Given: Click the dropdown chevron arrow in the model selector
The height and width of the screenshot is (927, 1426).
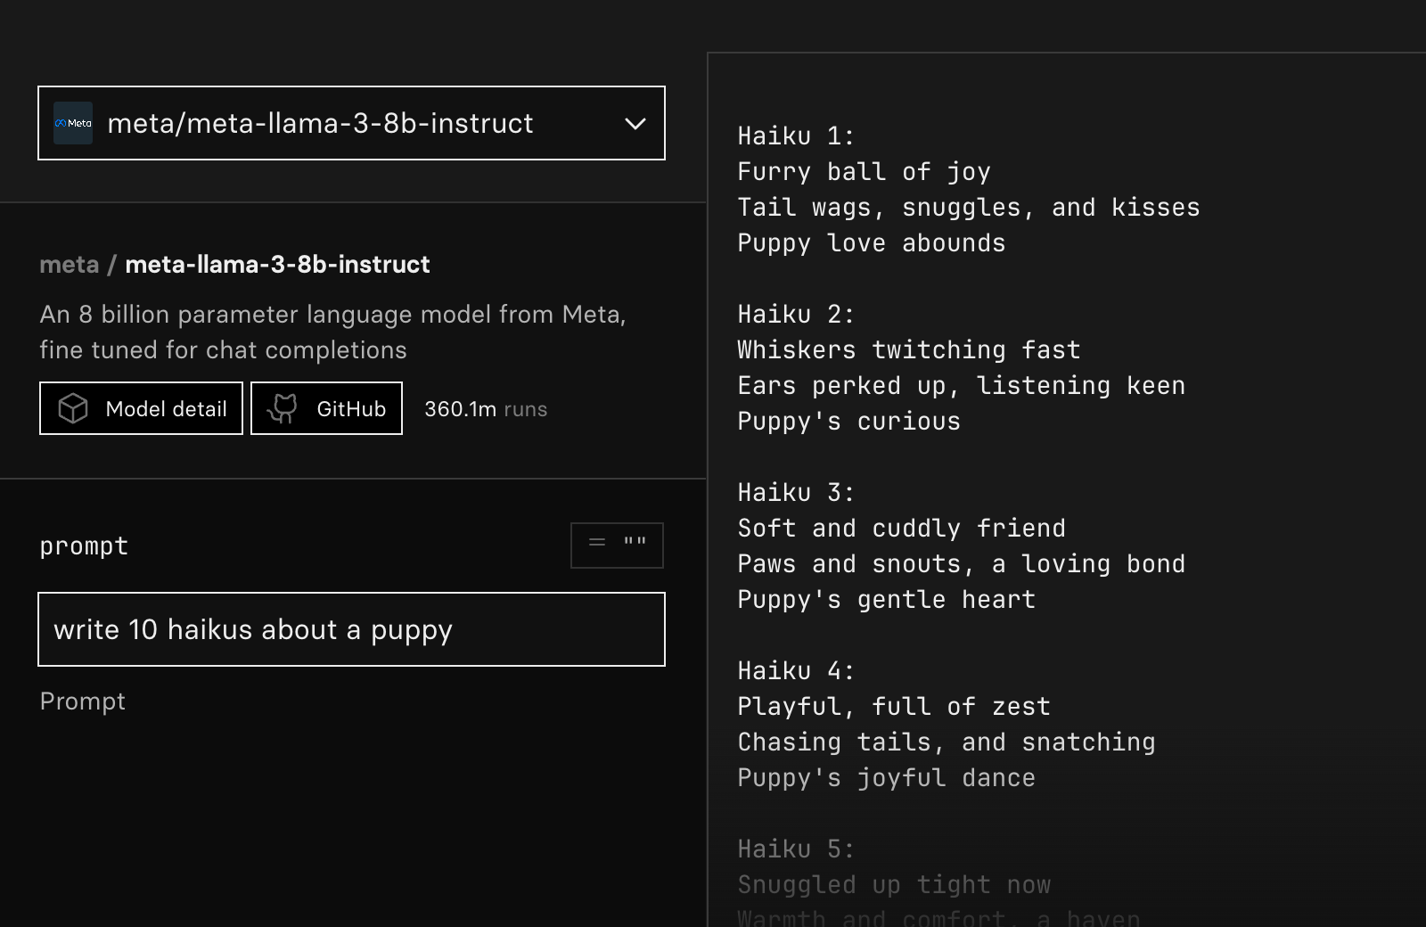Looking at the screenshot, I should tap(635, 124).
